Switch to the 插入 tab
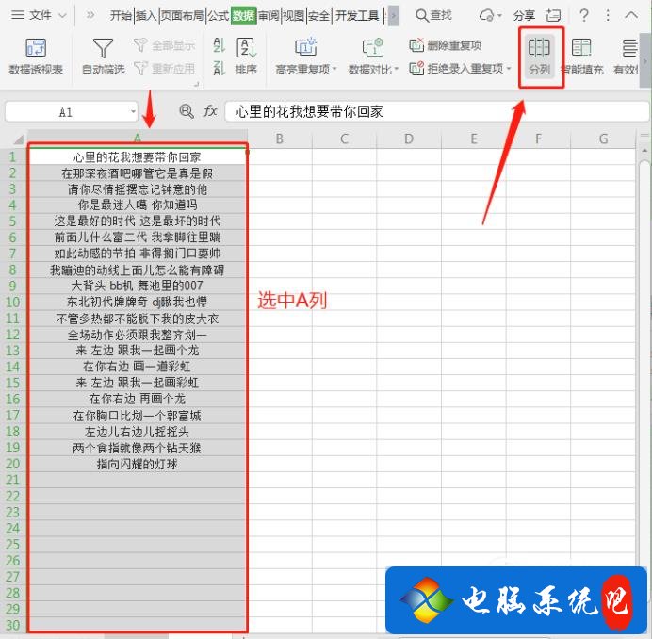Viewport: 652px width, 639px height. [146, 16]
